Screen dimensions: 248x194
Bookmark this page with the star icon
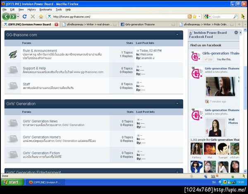[195, 17]
